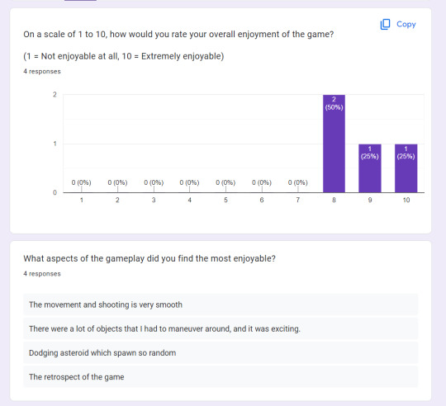Select the purple bar for rating 10
Viewport: 446px width, 406px height.
406,168
